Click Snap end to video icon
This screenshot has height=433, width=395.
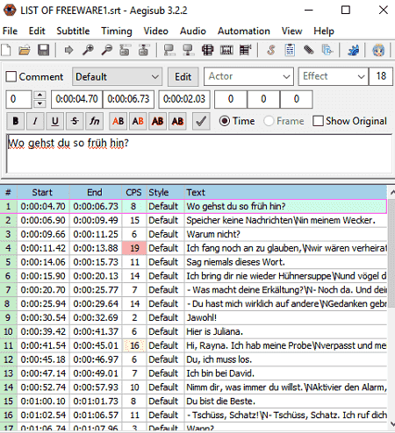189,50
